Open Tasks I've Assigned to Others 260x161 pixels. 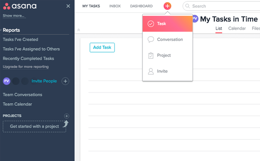31,49
